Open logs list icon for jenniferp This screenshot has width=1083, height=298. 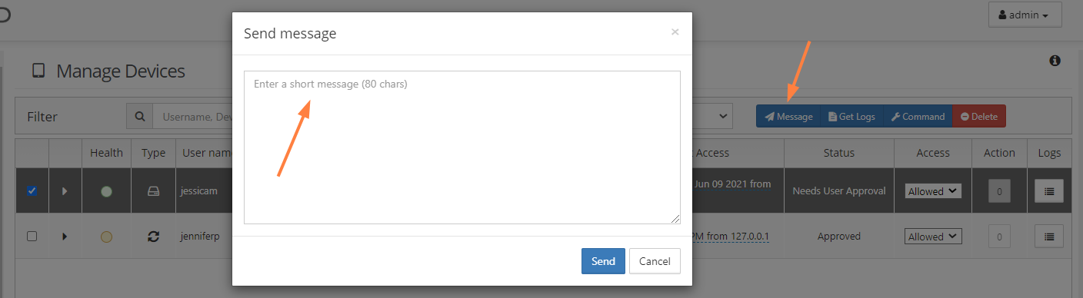1049,237
